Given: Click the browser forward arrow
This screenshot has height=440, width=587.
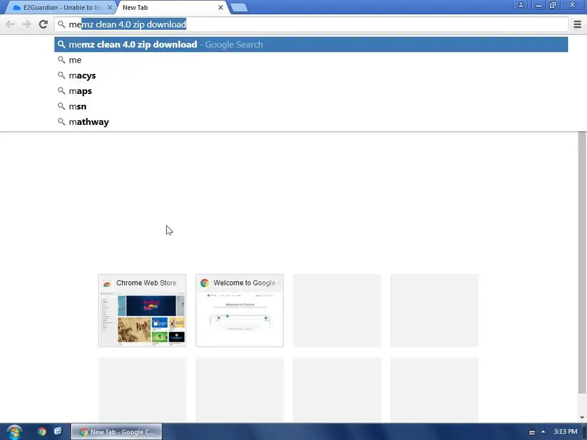Looking at the screenshot, I should 26,24.
